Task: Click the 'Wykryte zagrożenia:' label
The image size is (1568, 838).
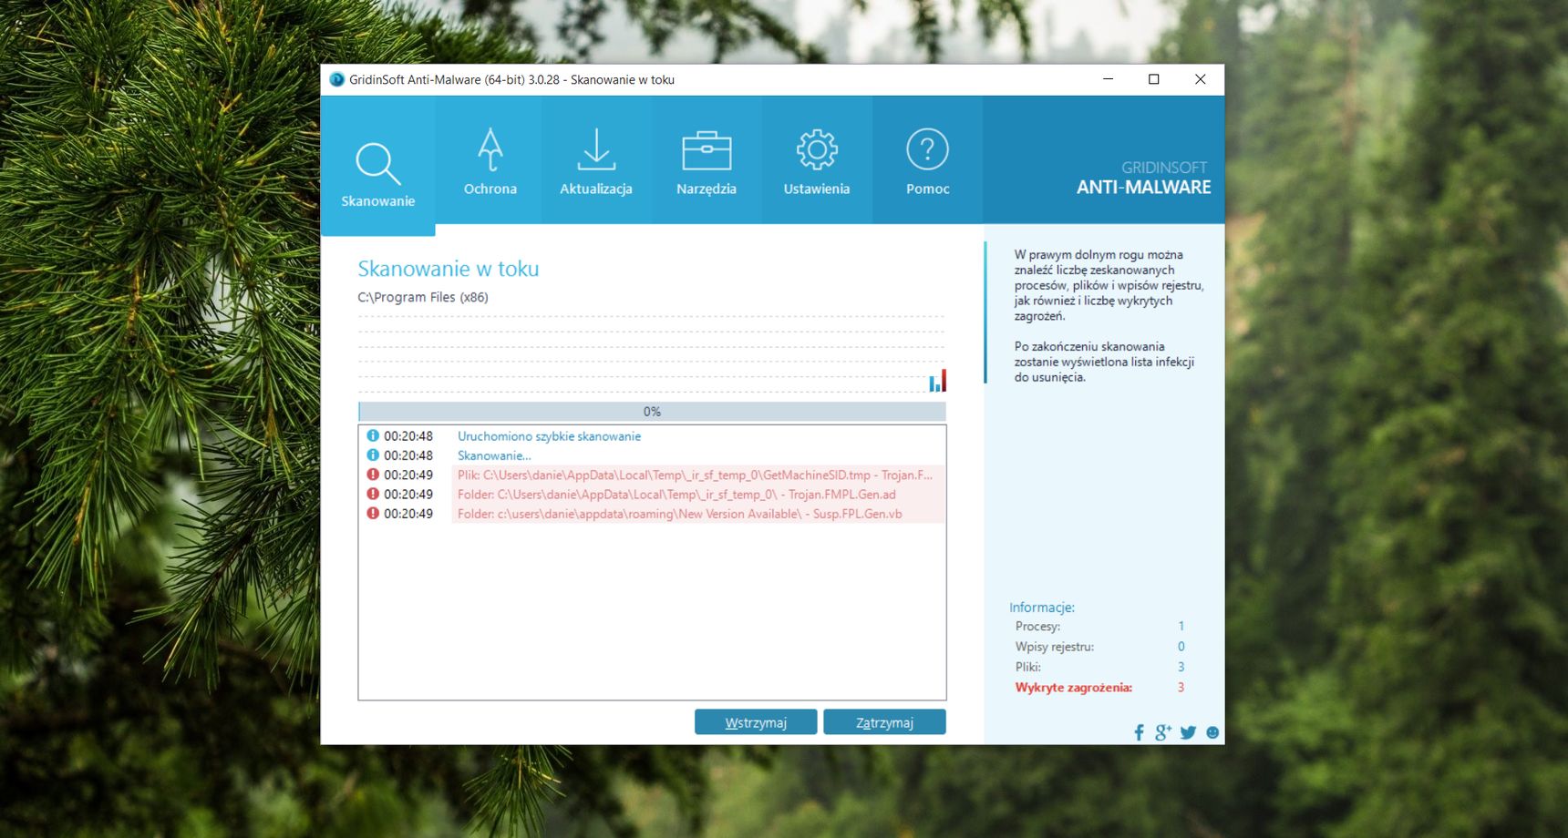Action: coord(1074,688)
